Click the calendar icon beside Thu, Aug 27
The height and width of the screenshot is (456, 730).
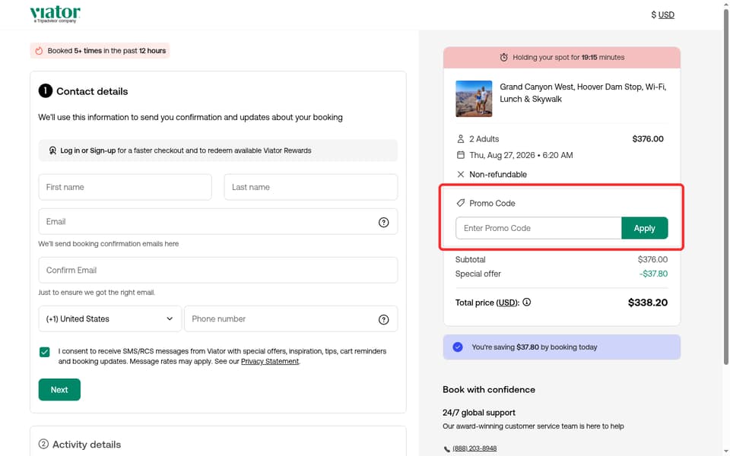pyautogui.click(x=461, y=155)
